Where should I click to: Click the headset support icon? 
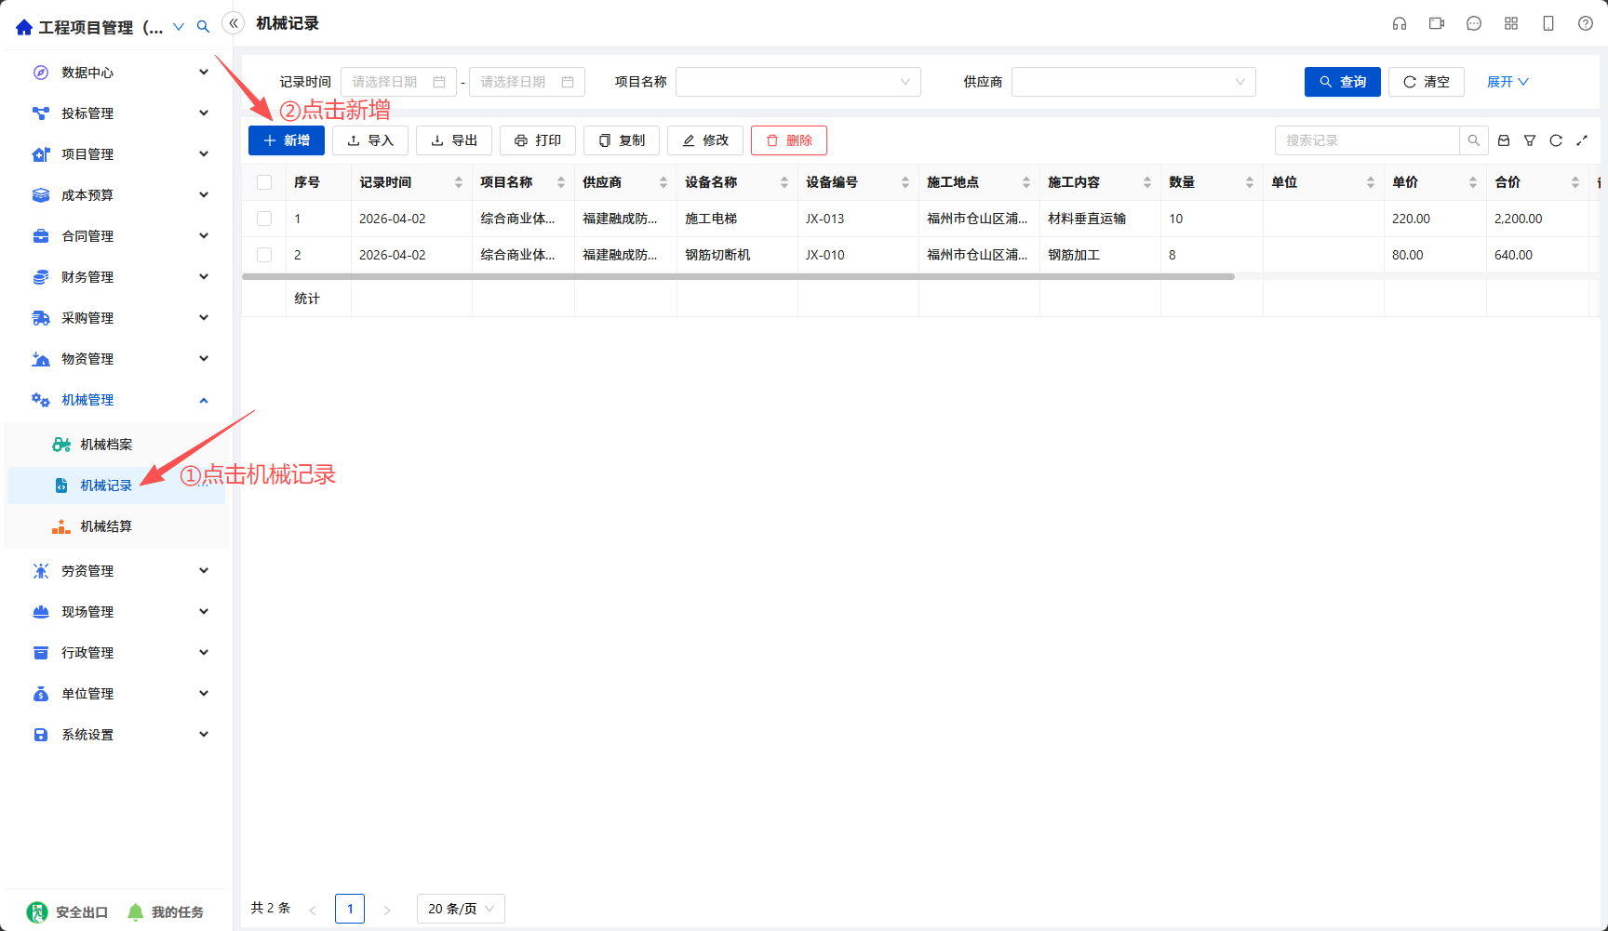click(1400, 23)
